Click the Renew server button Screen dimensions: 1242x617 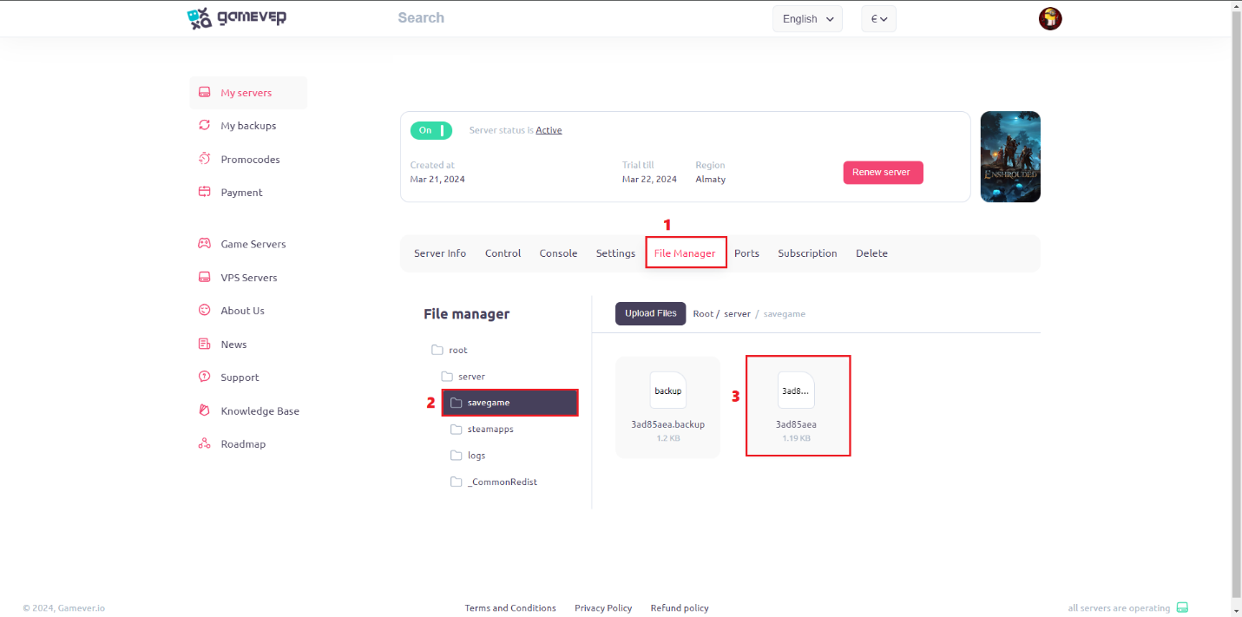tap(883, 172)
